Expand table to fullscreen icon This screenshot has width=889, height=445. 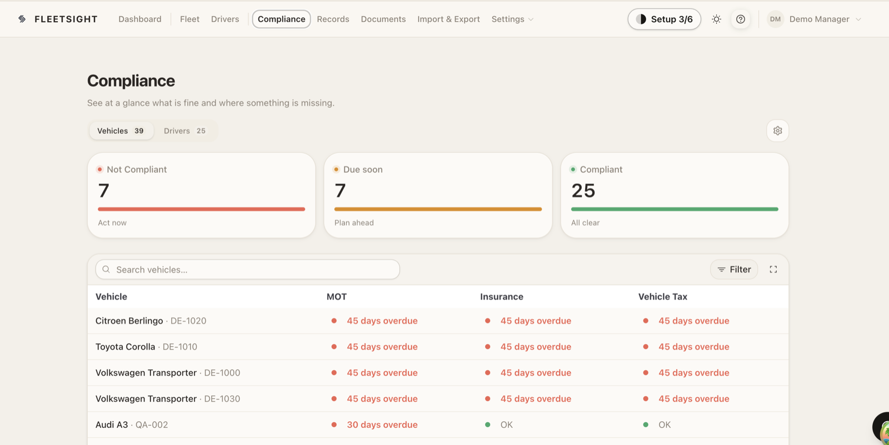[773, 270]
